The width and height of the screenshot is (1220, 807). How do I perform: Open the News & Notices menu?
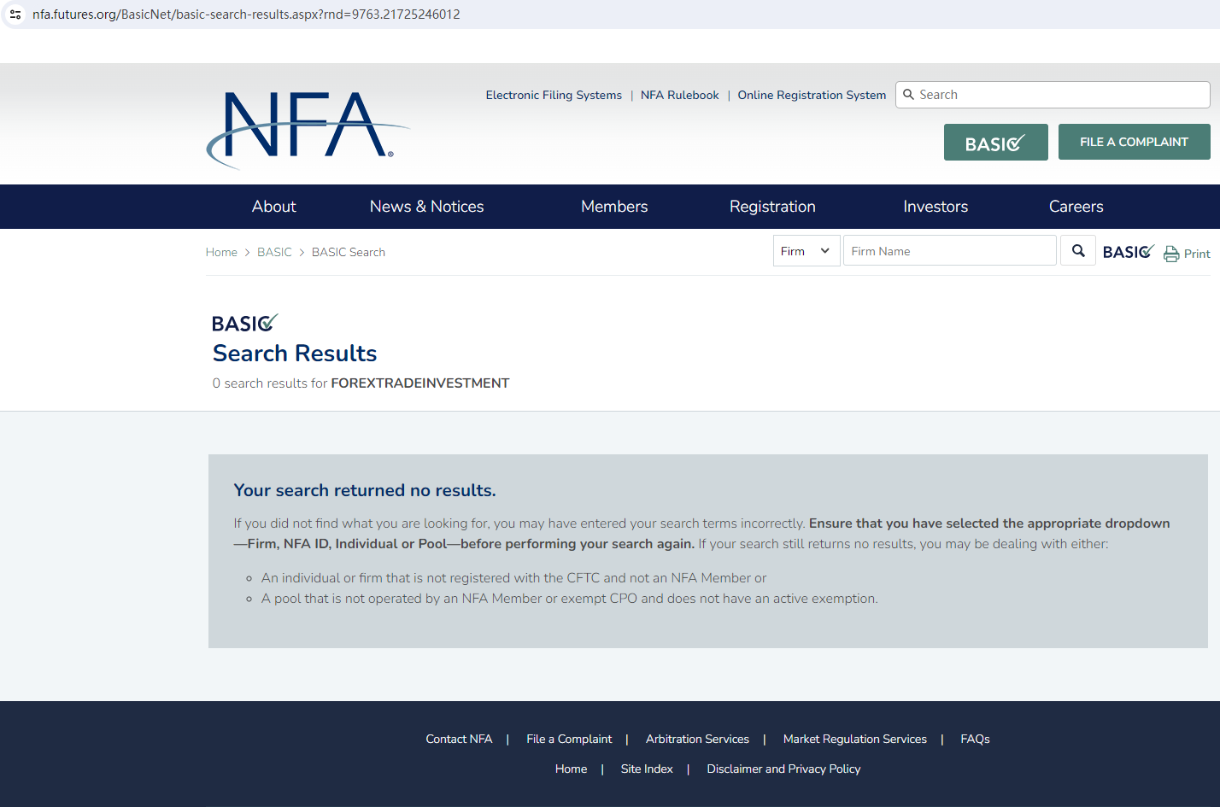click(426, 207)
